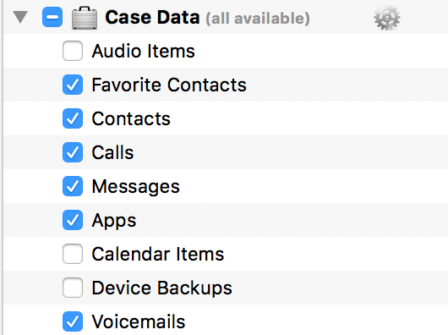This screenshot has width=448, height=335.
Task: Collapse the Case Data disclosure triangle
Action: tap(20, 17)
